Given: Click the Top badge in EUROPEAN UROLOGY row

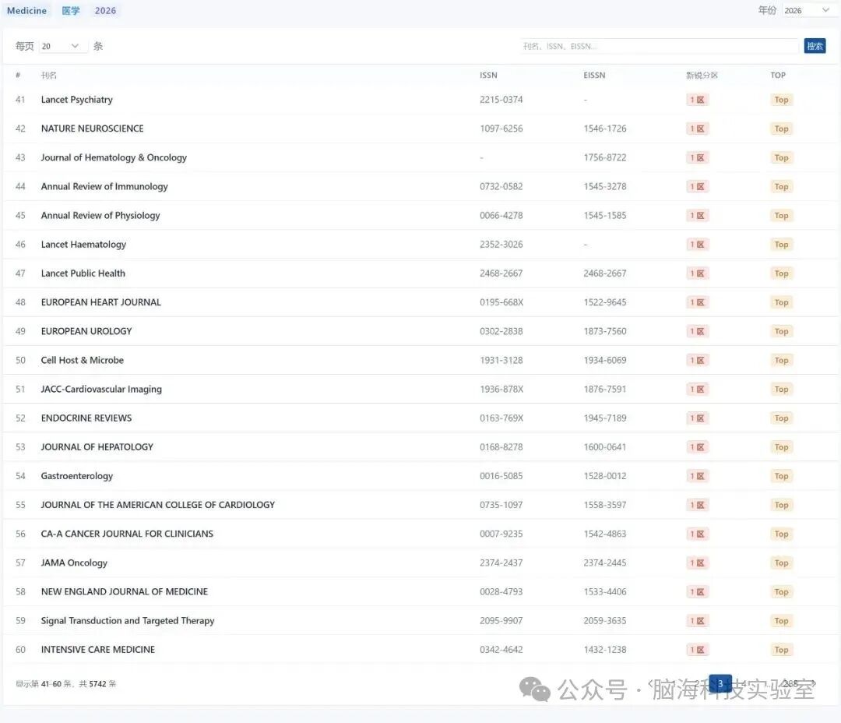Looking at the screenshot, I should click(x=781, y=331).
